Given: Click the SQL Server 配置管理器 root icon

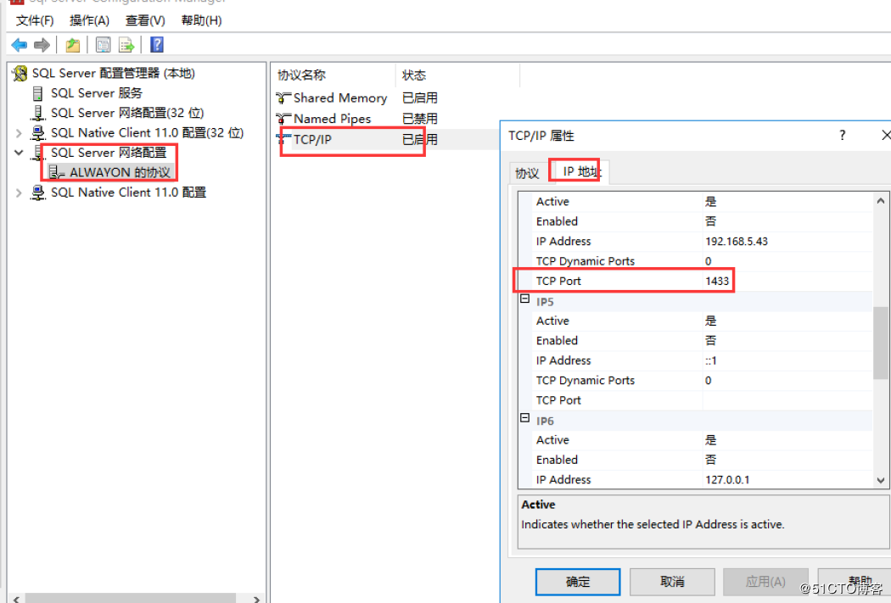Looking at the screenshot, I should (x=20, y=73).
